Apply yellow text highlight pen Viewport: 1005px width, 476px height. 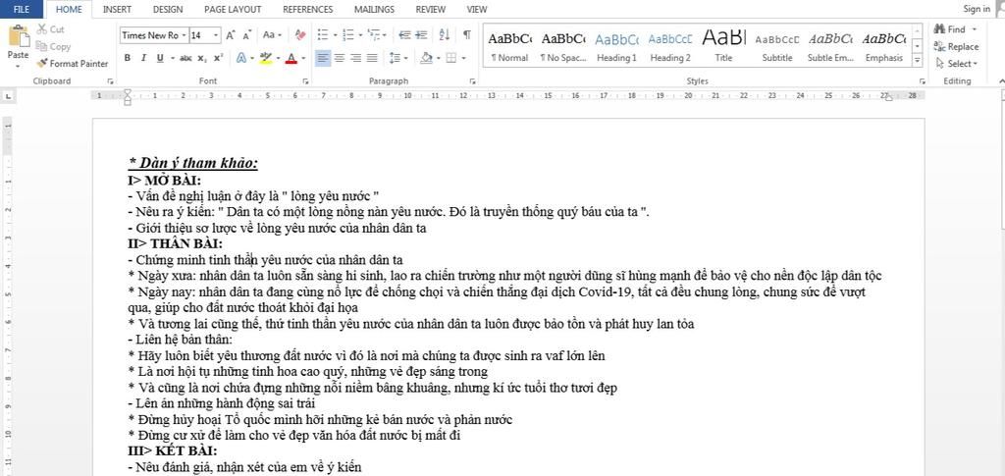(266, 58)
